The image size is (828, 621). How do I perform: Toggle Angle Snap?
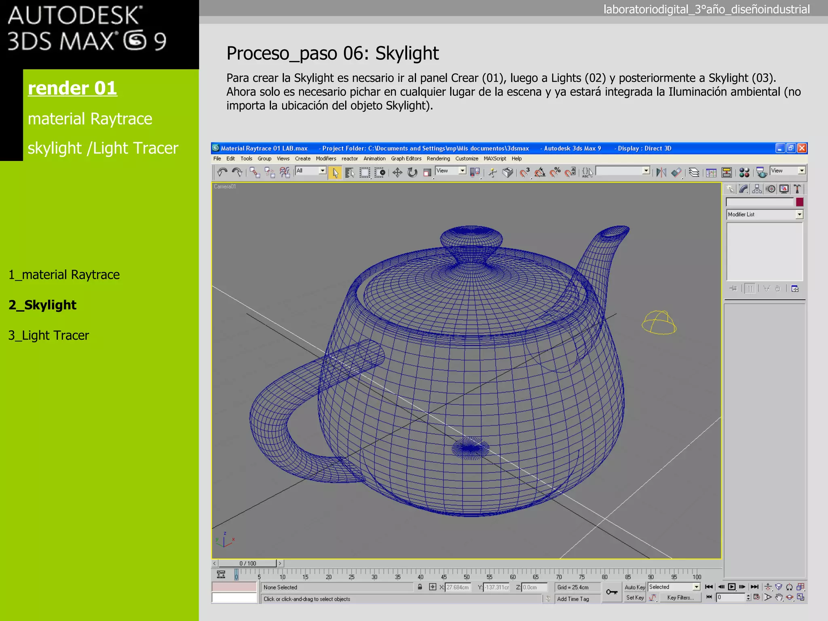pyautogui.click(x=540, y=173)
